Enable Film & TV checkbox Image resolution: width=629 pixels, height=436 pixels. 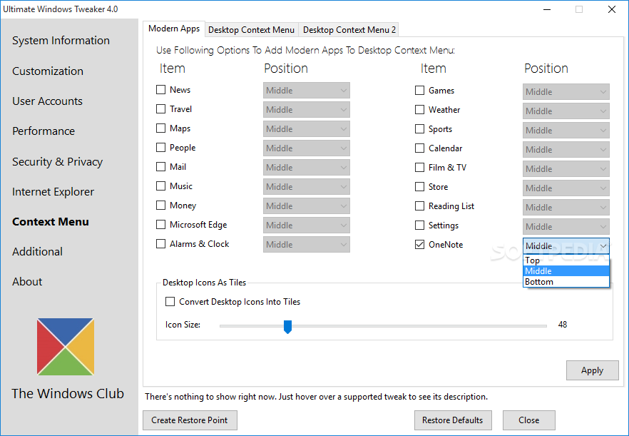(x=419, y=168)
